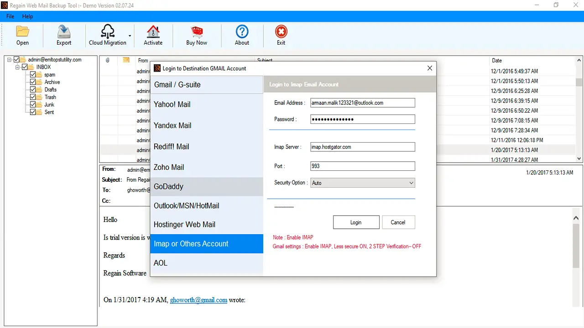Select email dated 12/9/2016 6:25:28 AM
The image size is (584, 328).
click(514, 91)
